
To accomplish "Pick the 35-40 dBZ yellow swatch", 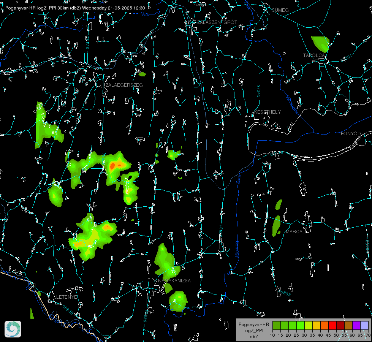I will point(317,325).
